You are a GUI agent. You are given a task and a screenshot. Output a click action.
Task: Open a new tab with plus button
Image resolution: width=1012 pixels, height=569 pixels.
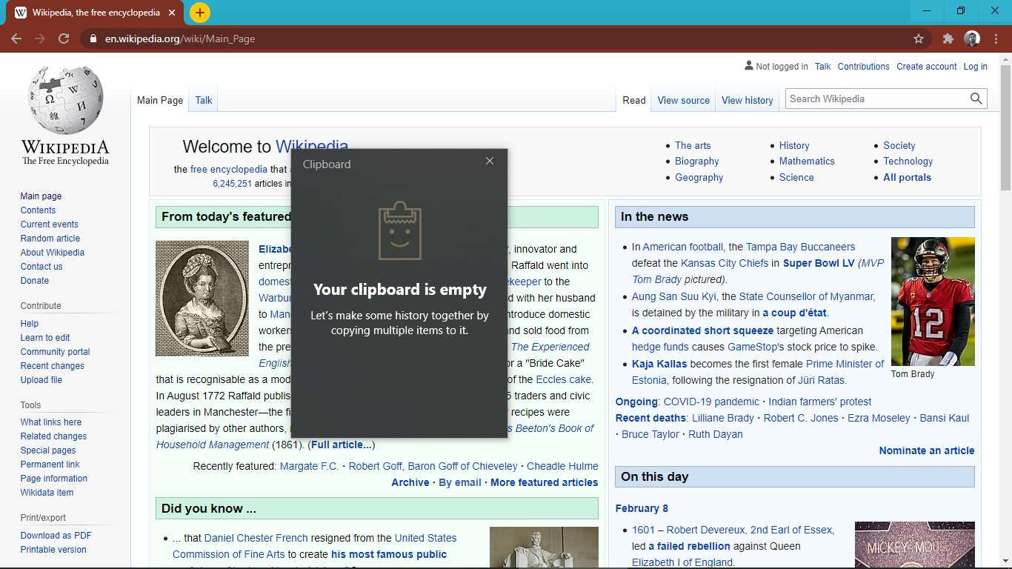tap(200, 13)
